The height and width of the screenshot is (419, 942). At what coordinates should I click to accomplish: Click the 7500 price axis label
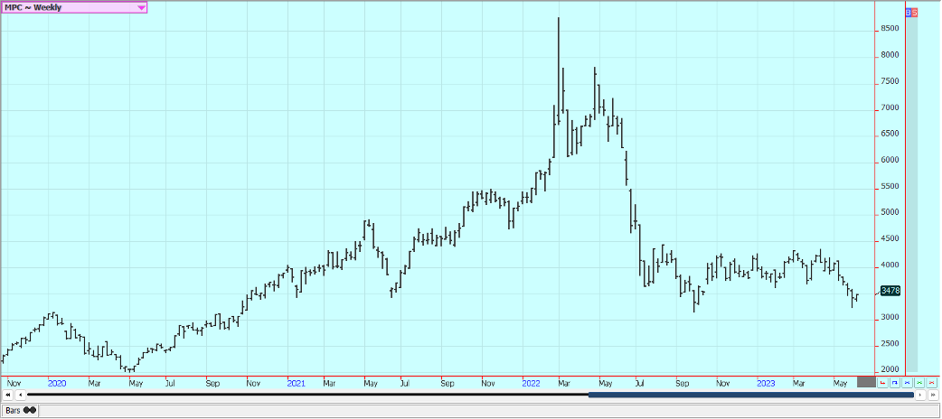coord(890,81)
